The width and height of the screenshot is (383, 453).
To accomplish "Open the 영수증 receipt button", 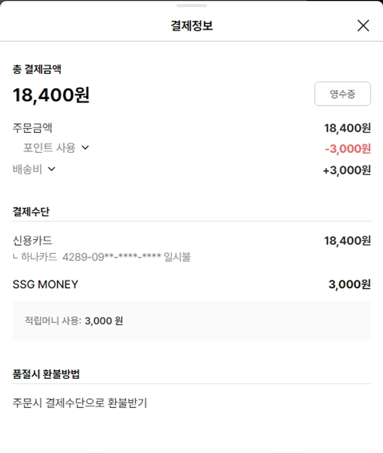I will pyautogui.click(x=342, y=94).
